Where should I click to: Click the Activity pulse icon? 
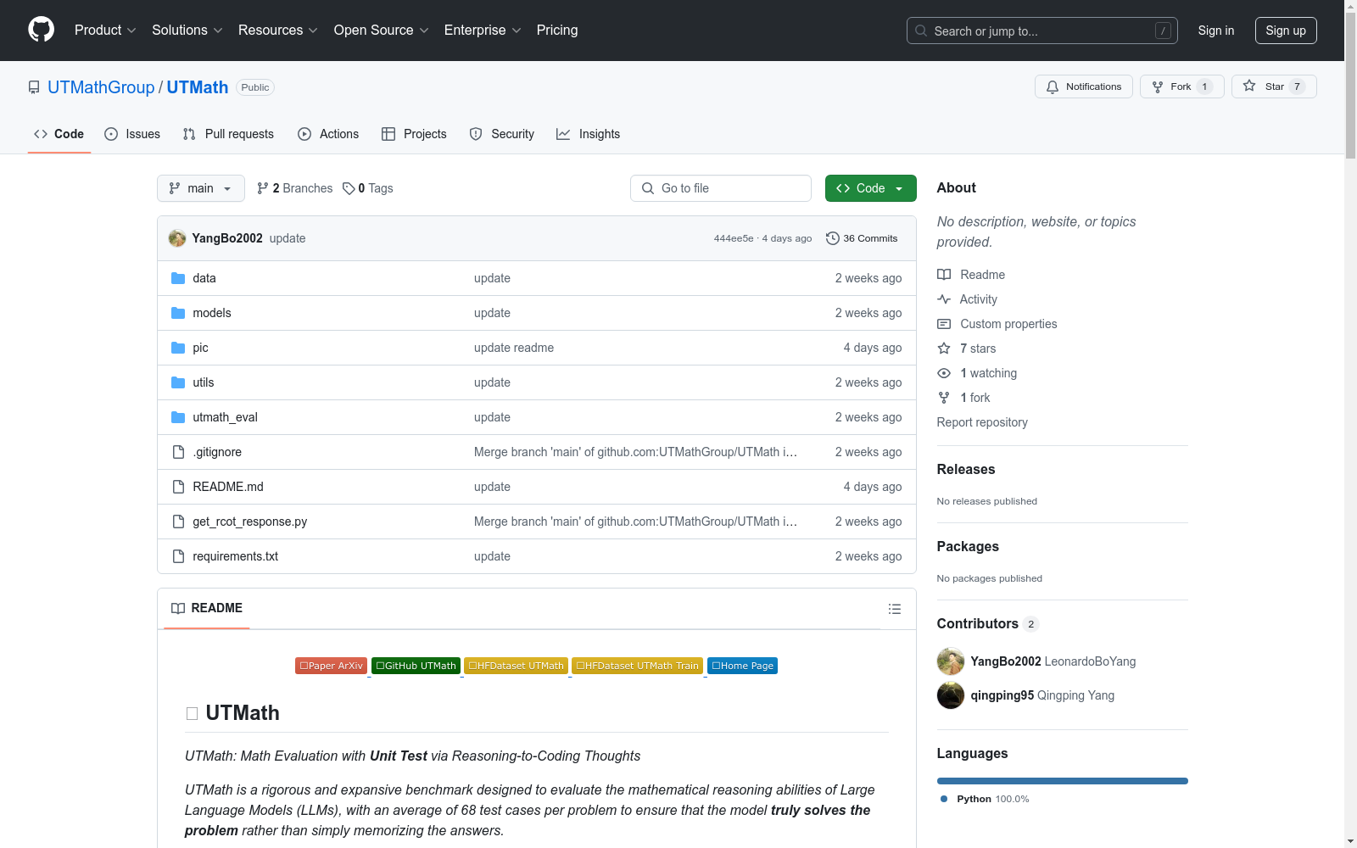[944, 299]
